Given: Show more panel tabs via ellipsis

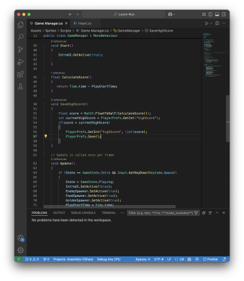Looking at the screenshot, I should (122, 213).
